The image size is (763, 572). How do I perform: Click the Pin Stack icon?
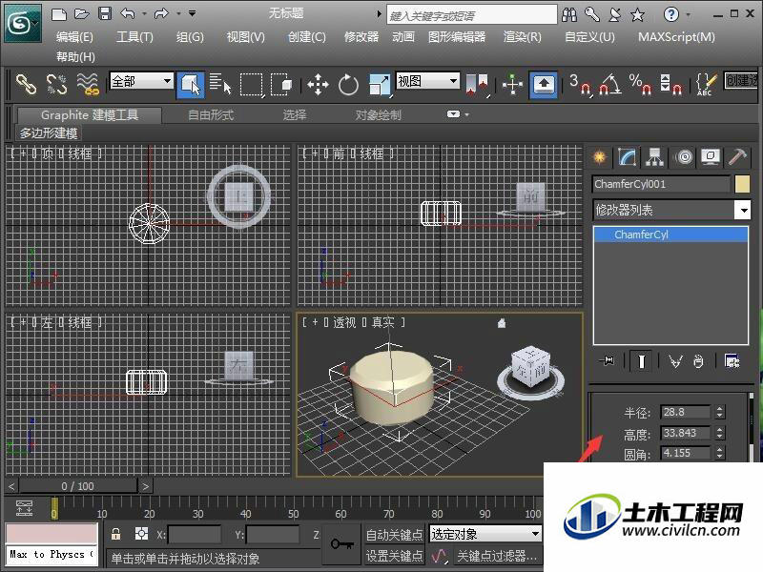(608, 361)
